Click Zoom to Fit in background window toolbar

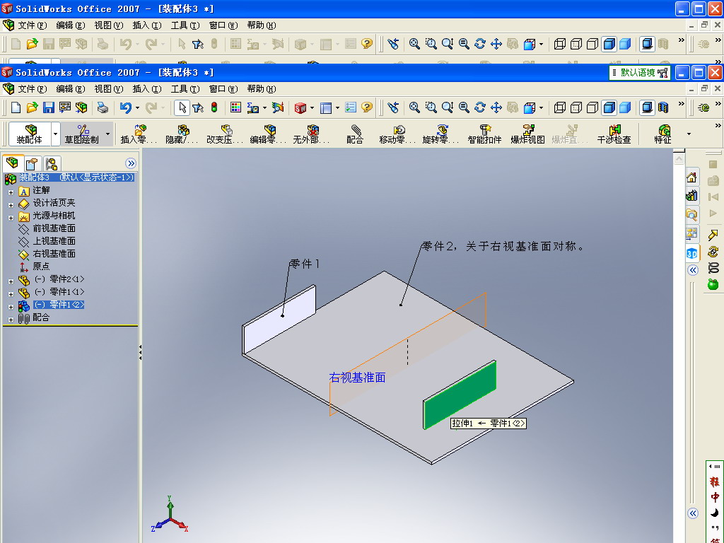(x=414, y=44)
